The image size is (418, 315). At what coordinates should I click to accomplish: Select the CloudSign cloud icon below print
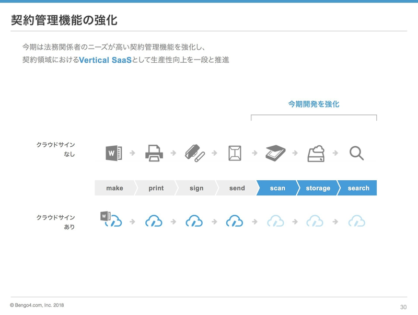[x=154, y=221]
